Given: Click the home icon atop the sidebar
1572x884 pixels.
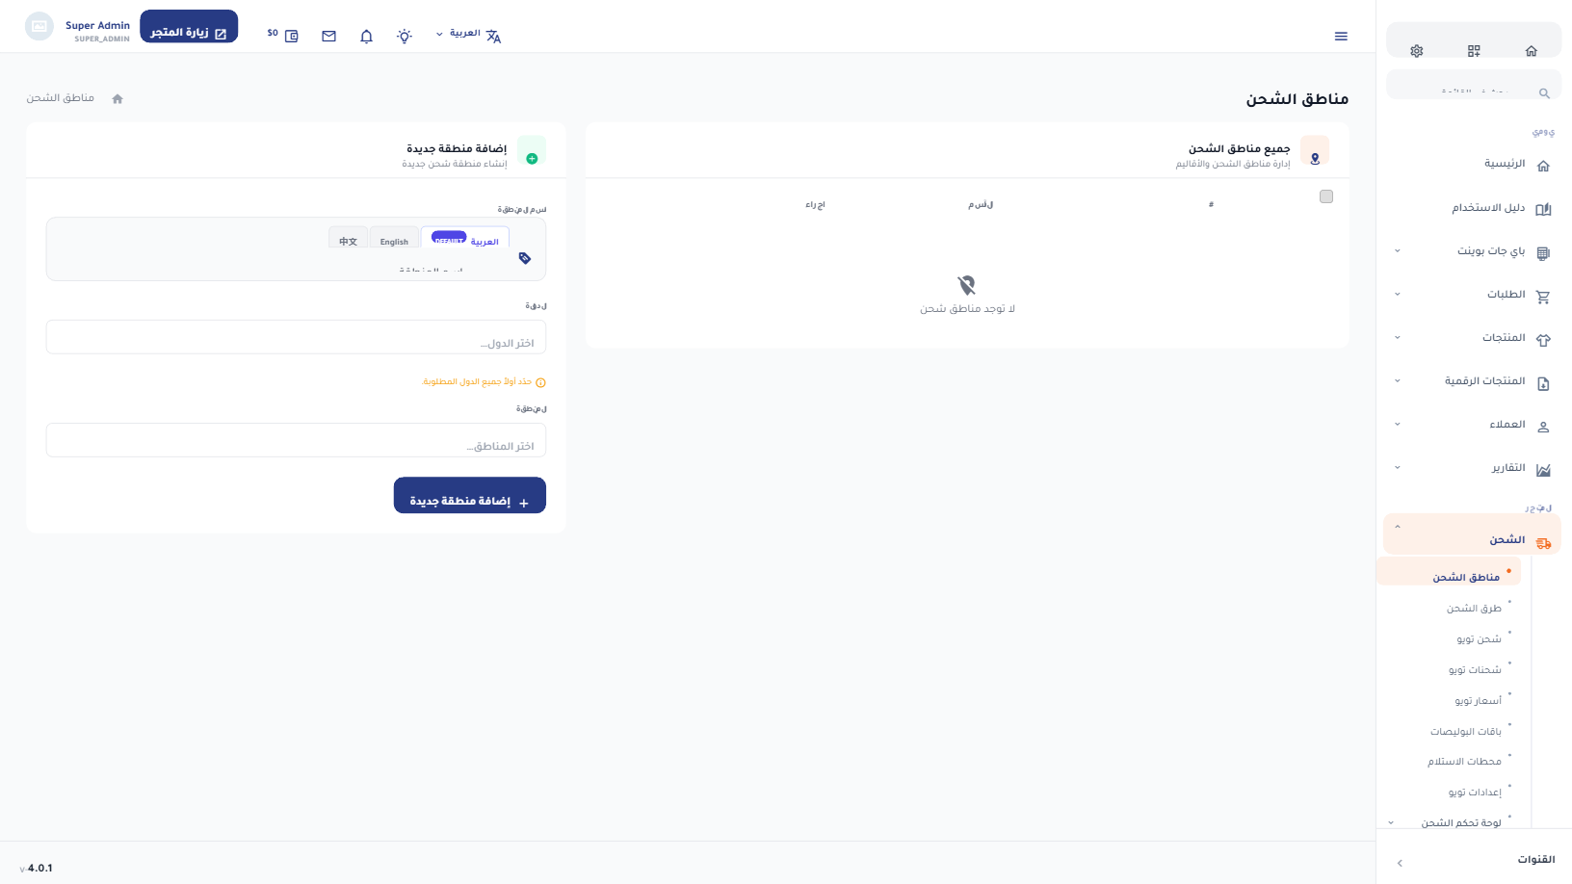Looking at the screenshot, I should click(x=1532, y=51).
